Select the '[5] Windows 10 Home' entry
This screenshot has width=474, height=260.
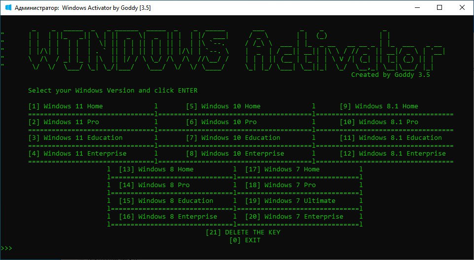(223, 106)
